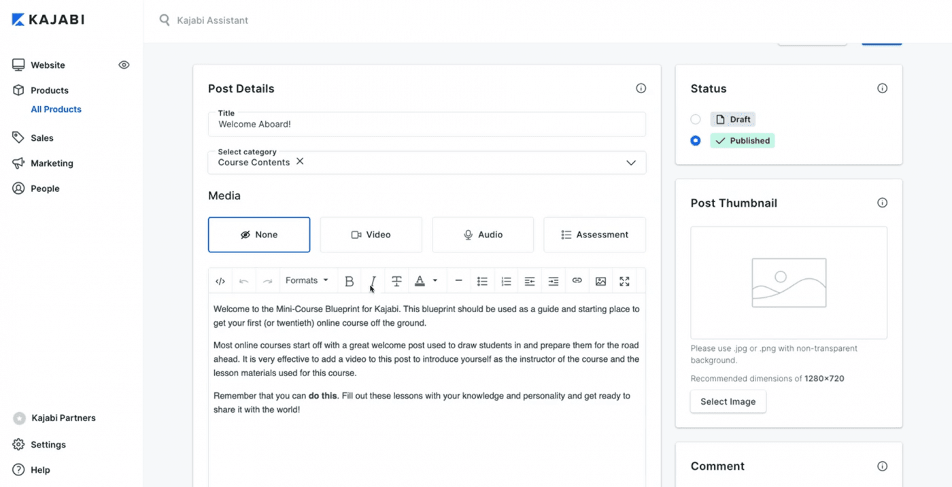
Task: Open the Website section
Action: tap(48, 65)
